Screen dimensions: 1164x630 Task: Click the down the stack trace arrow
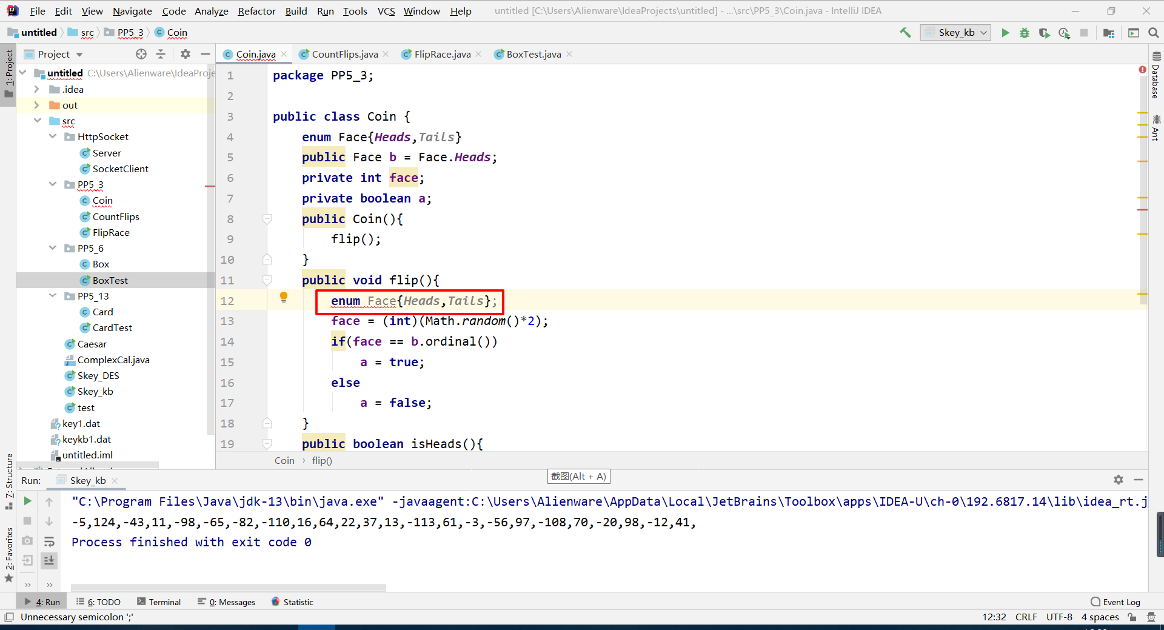coord(49,521)
